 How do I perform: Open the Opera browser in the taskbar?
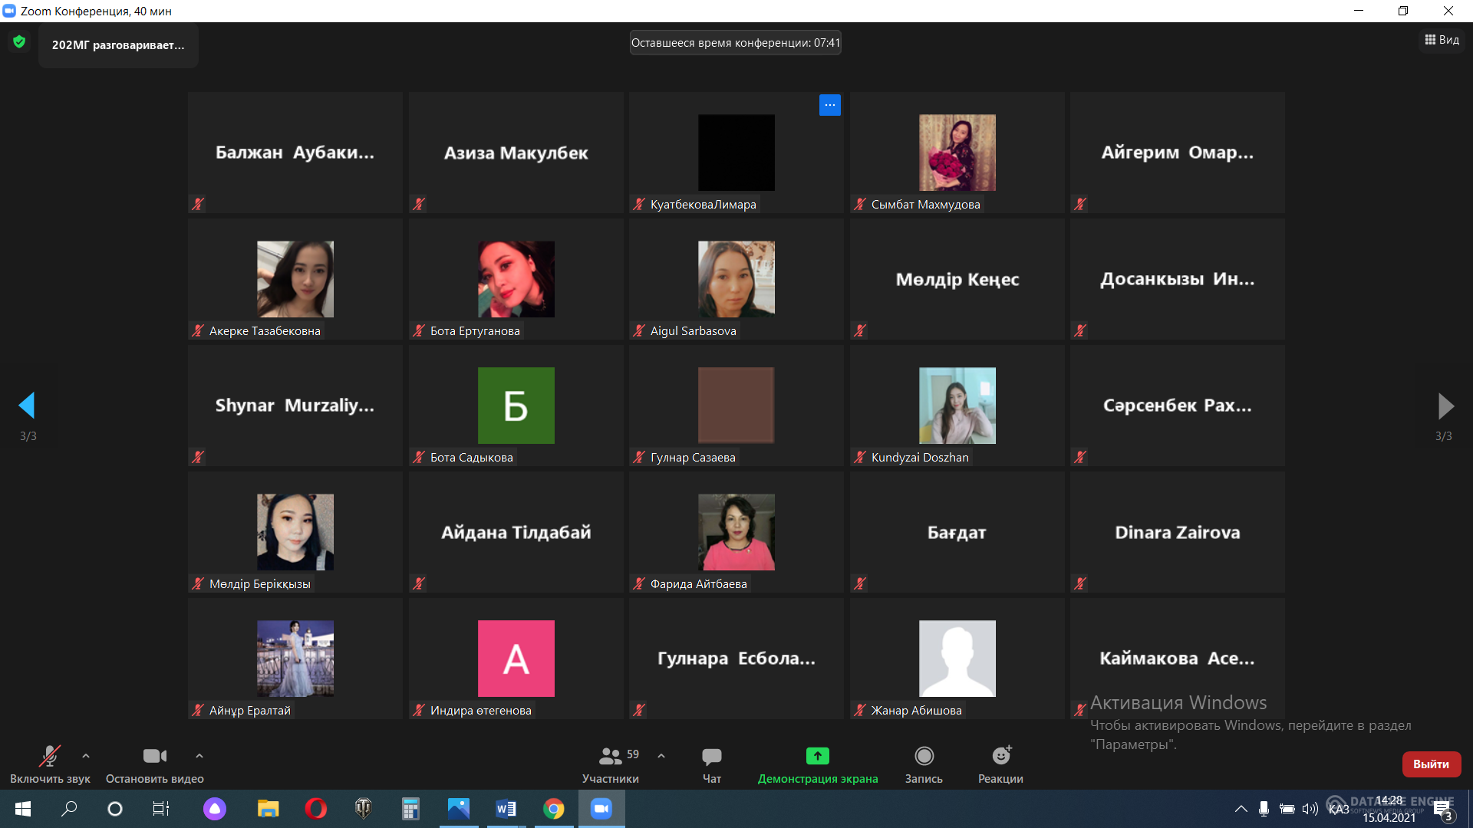click(315, 809)
